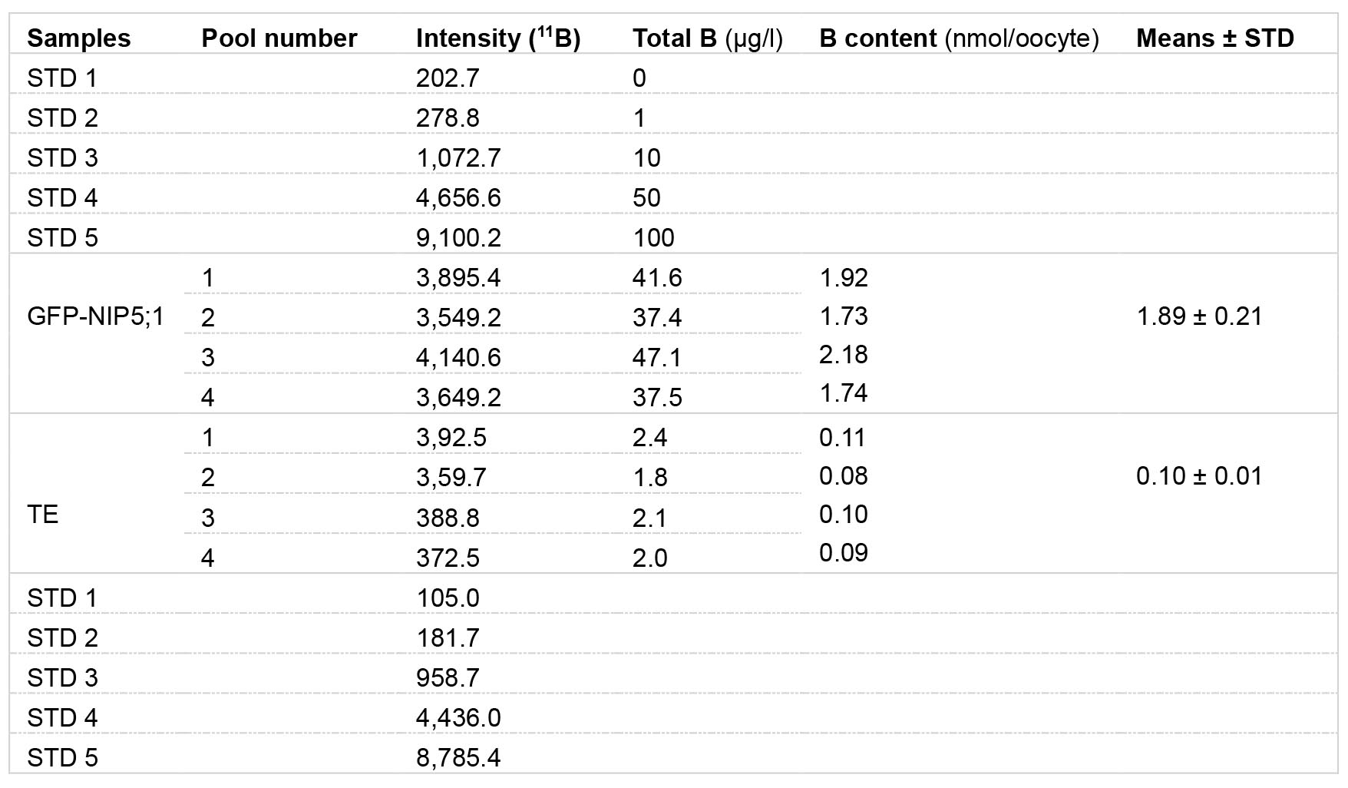1348x788 pixels.
Task: Select mean value 0.10 ± 0.01
Action: click(1199, 476)
